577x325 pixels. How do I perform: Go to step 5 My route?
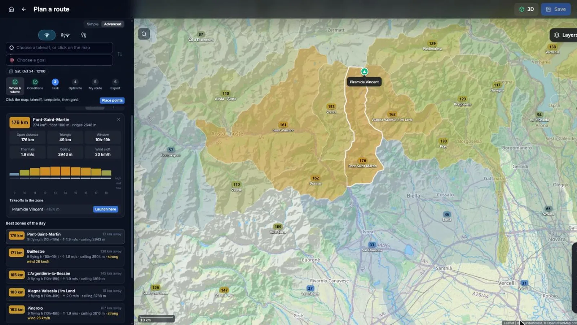tap(95, 85)
